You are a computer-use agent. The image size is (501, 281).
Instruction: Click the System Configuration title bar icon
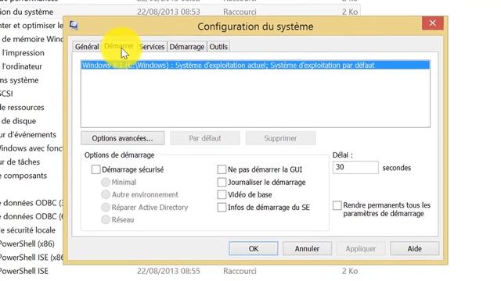click(74, 25)
